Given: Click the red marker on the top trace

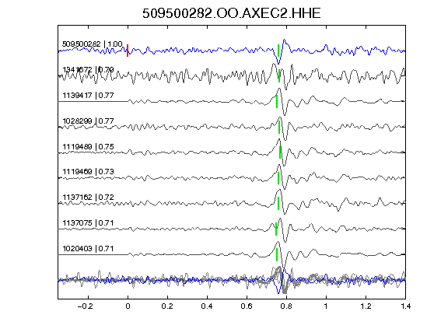Looking at the screenshot, I should pos(128,51).
